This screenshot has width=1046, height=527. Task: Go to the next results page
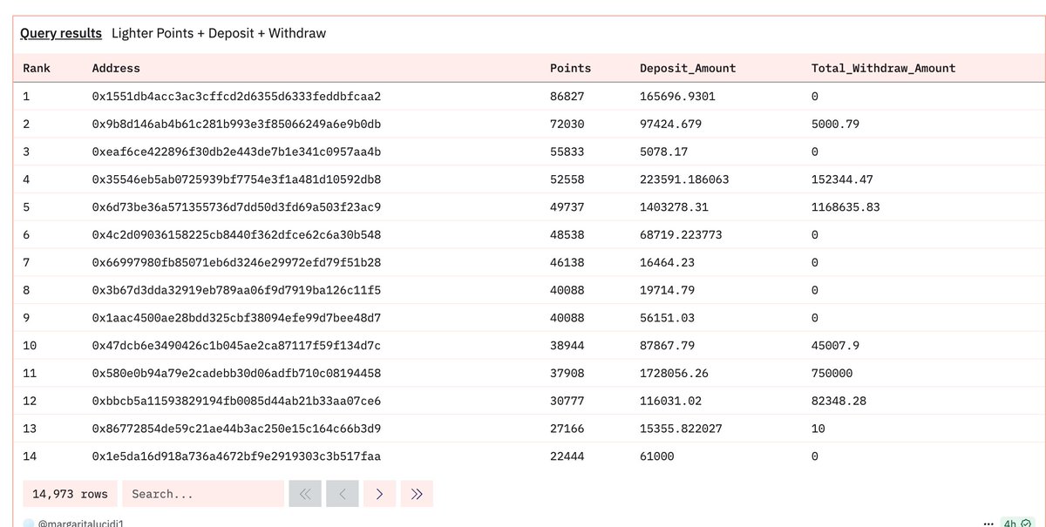379,494
